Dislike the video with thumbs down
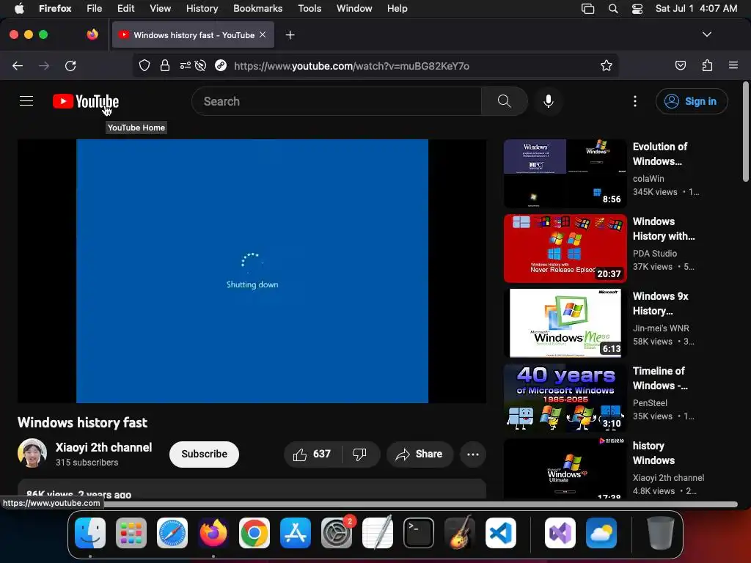The height and width of the screenshot is (563, 751). tap(359, 454)
